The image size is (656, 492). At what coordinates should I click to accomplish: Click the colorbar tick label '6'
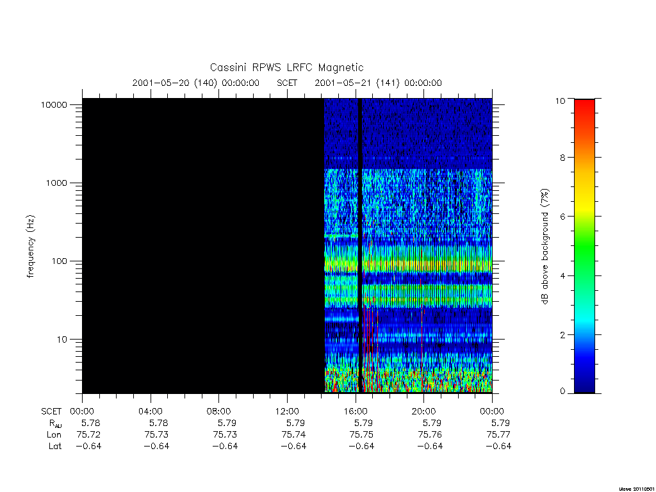click(x=562, y=217)
